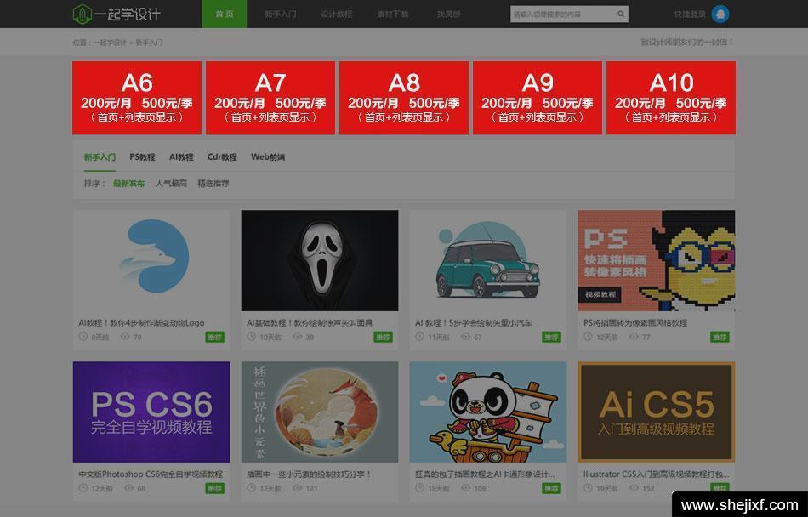Click 推荐 badge on the 狂奔的包子 card
Screen dimensions: 808x517
tap(551, 488)
